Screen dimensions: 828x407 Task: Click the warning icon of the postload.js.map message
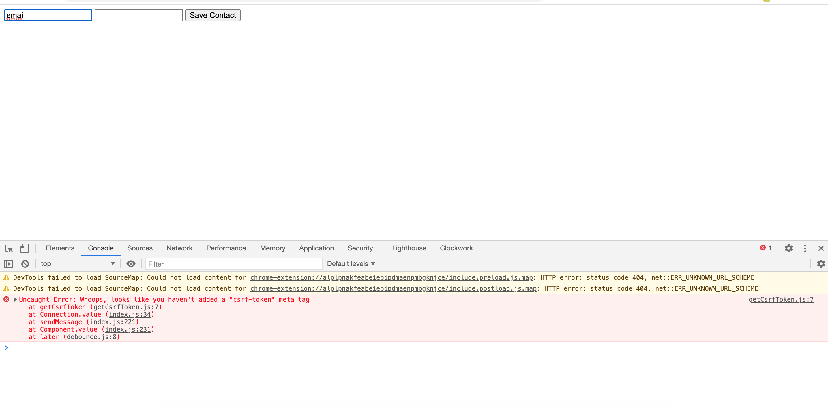(x=6, y=289)
